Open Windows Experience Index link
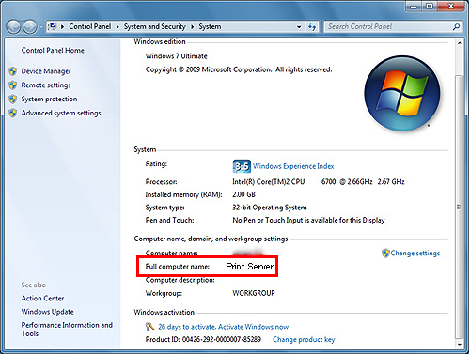Screen dimensions: 470x354 [x=293, y=166]
